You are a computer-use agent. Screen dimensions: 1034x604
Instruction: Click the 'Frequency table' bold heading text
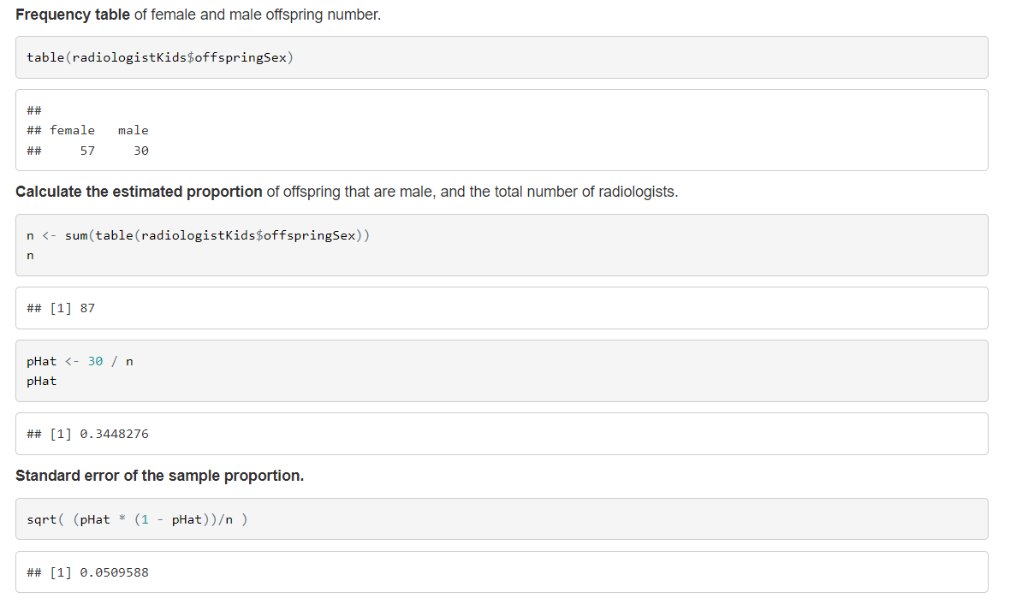click(x=73, y=15)
